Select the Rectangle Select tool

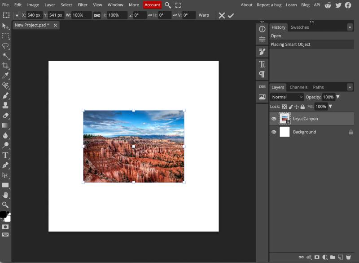(x=5, y=36)
